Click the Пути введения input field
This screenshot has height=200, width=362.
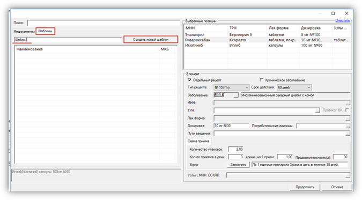coord(279,134)
